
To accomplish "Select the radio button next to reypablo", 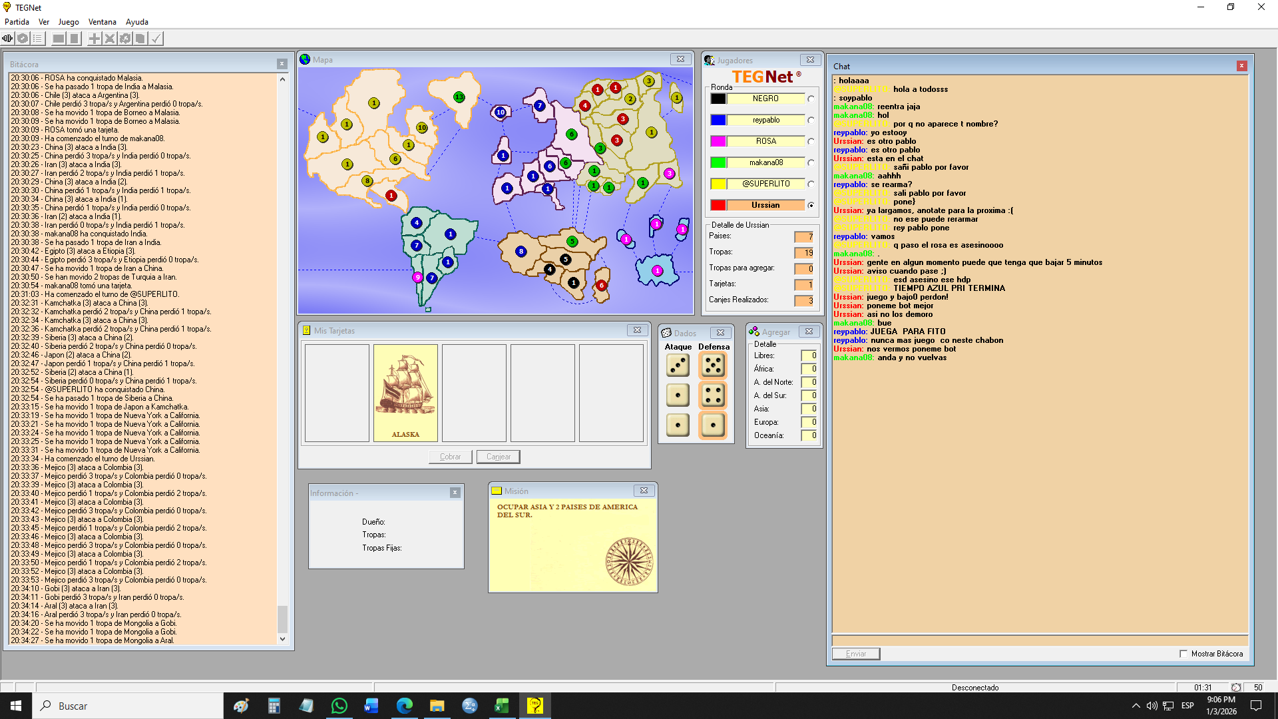I will point(811,120).
